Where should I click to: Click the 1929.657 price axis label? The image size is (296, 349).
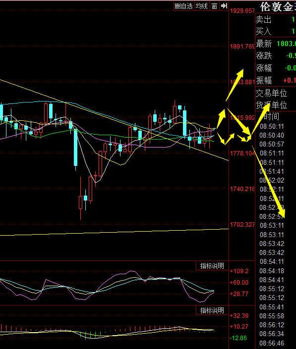pyautogui.click(x=242, y=11)
